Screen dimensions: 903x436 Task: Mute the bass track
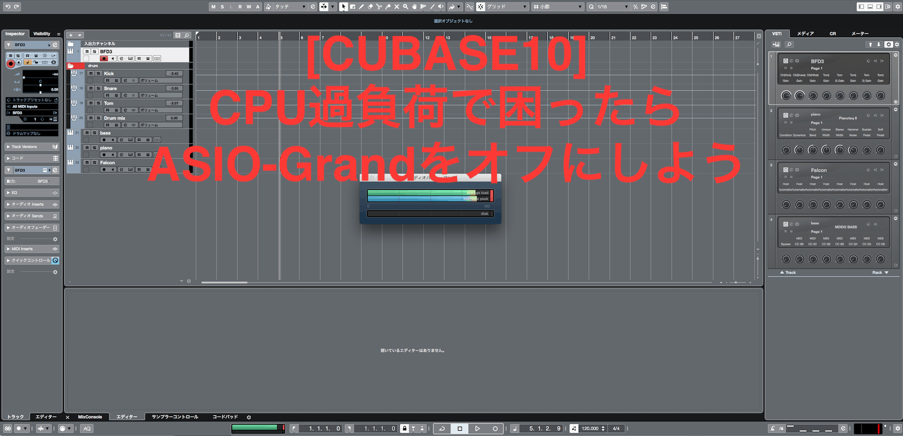(87, 133)
